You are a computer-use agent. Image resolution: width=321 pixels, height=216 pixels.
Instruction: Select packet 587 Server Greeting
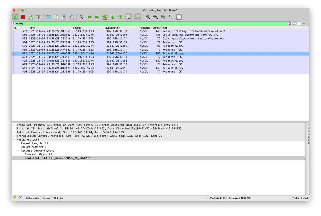160,31
